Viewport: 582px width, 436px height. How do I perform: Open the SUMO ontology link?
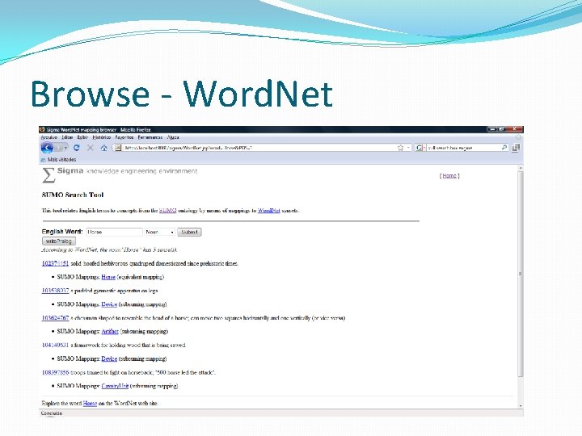pyautogui.click(x=168, y=211)
